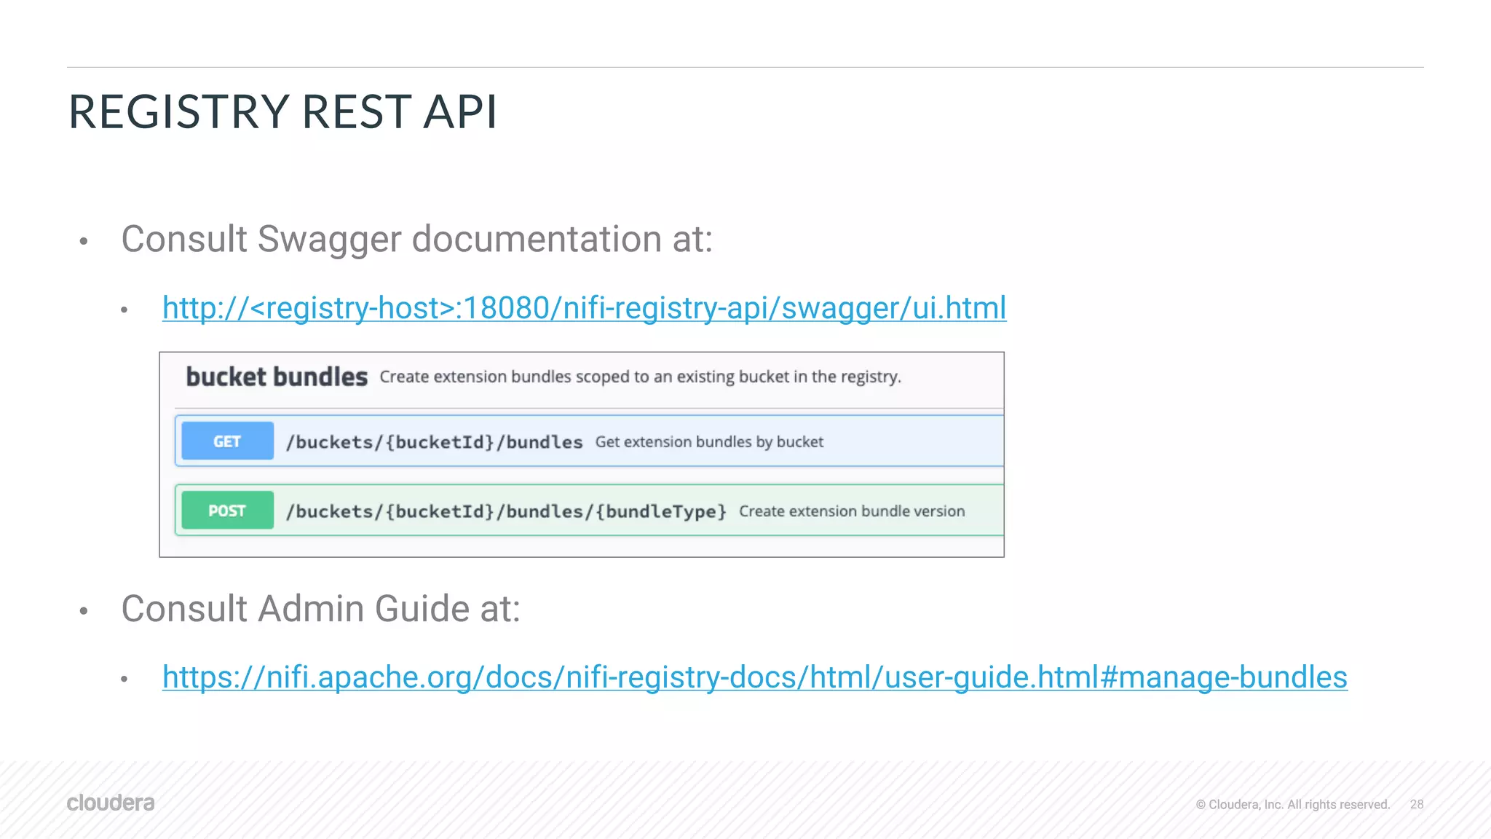Open the Swagger documentation URL link
This screenshot has width=1491, height=839.
click(x=584, y=308)
